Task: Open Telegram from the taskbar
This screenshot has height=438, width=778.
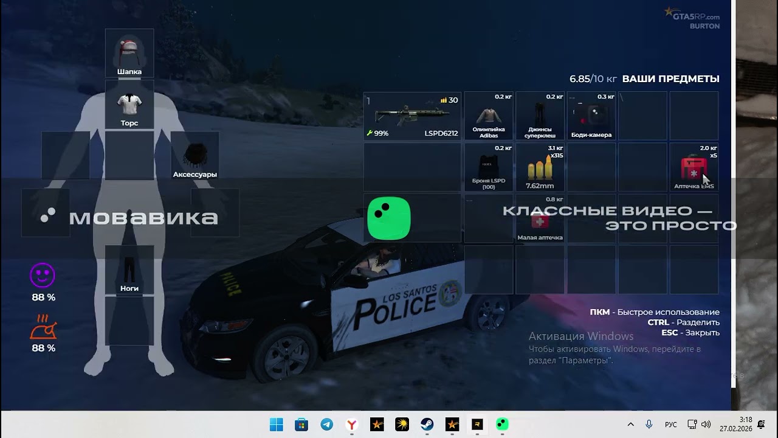Action: click(x=327, y=425)
